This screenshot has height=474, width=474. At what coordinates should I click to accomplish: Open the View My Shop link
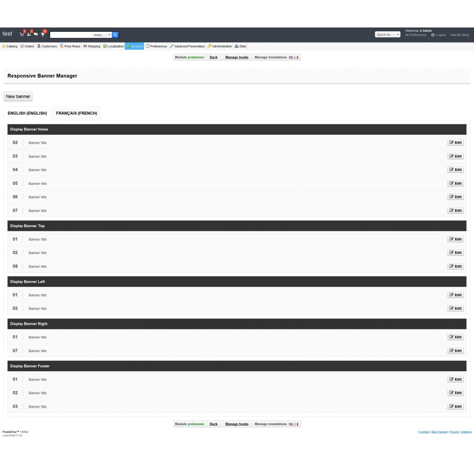click(x=459, y=35)
